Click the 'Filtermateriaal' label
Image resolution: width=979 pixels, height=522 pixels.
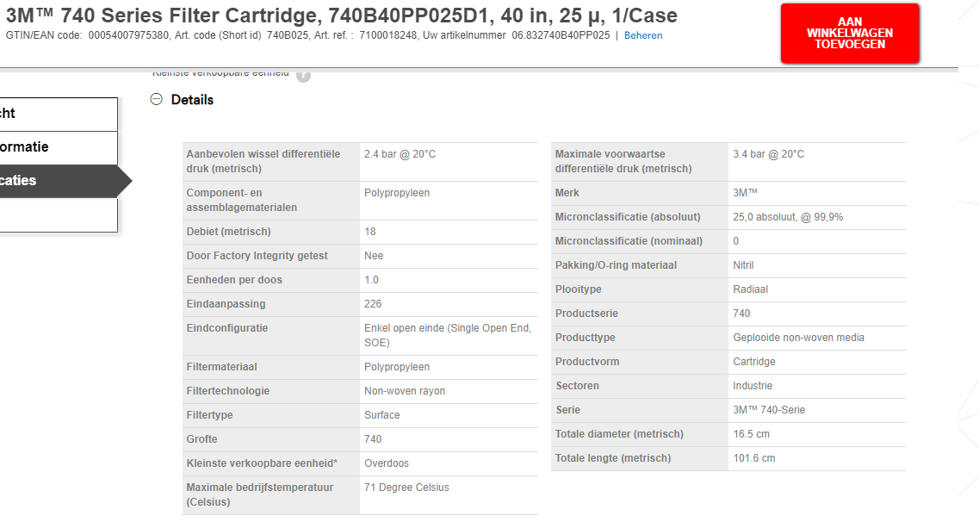tap(221, 367)
